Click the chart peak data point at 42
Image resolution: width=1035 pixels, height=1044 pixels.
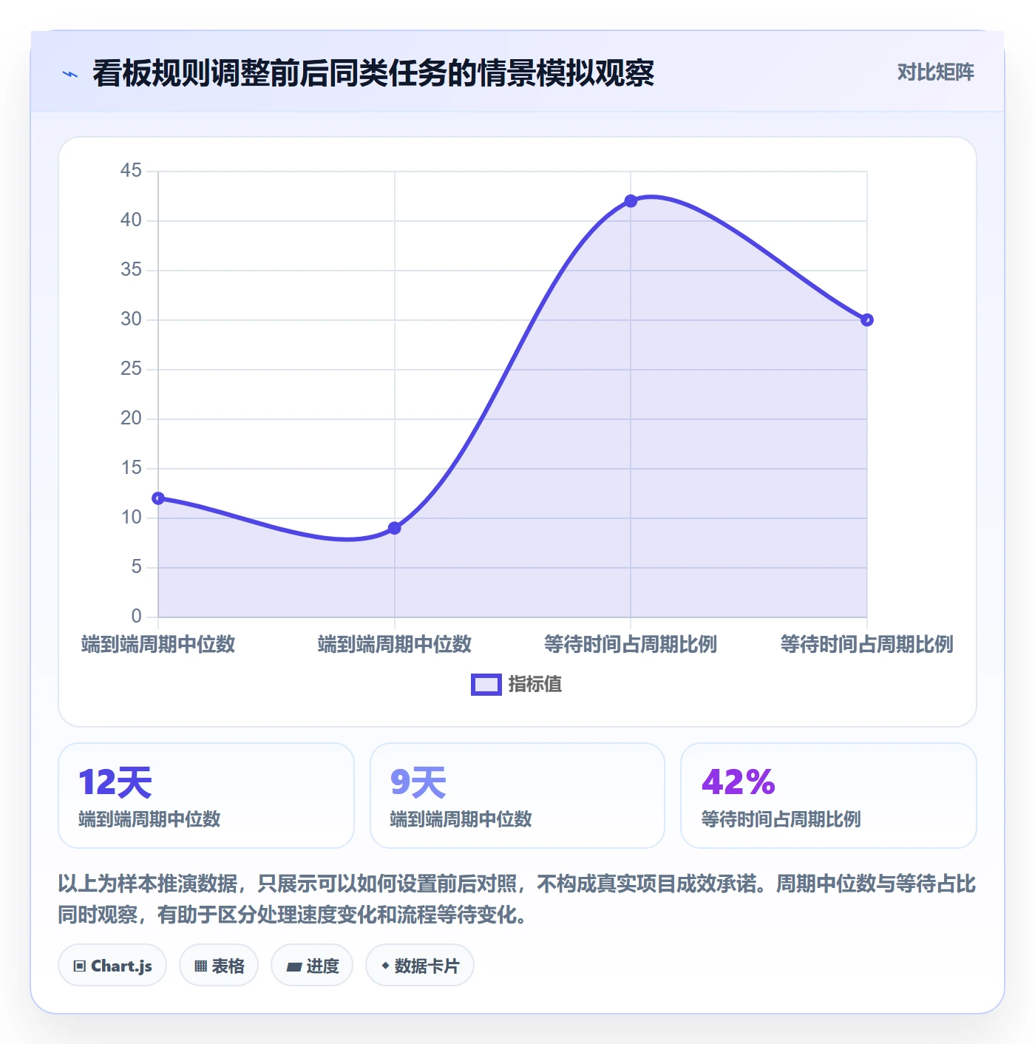(x=631, y=201)
